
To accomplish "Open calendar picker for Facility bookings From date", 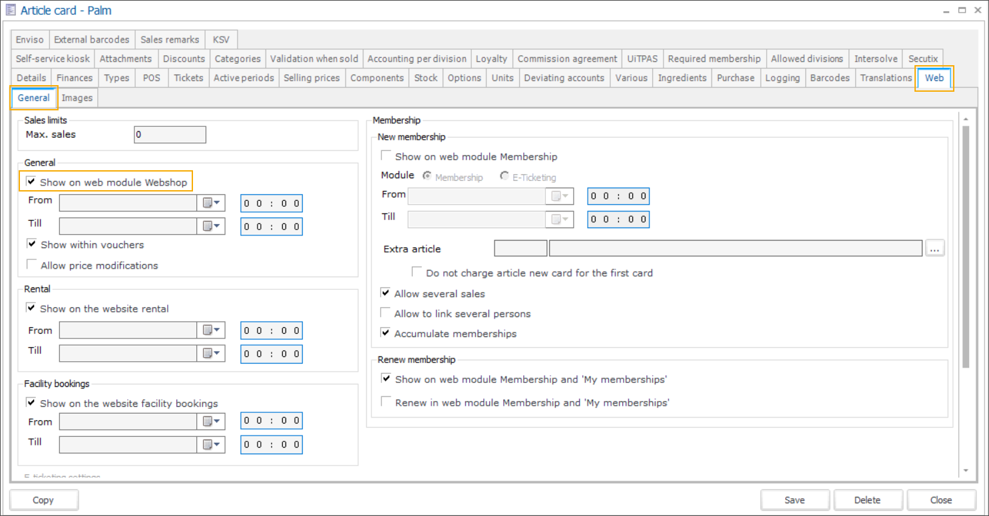I will (211, 422).
